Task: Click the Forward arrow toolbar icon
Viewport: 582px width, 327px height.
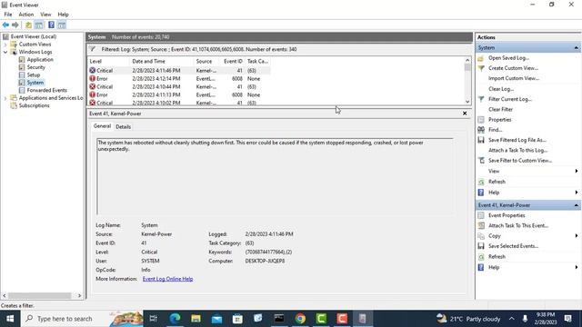Action: tap(15, 25)
